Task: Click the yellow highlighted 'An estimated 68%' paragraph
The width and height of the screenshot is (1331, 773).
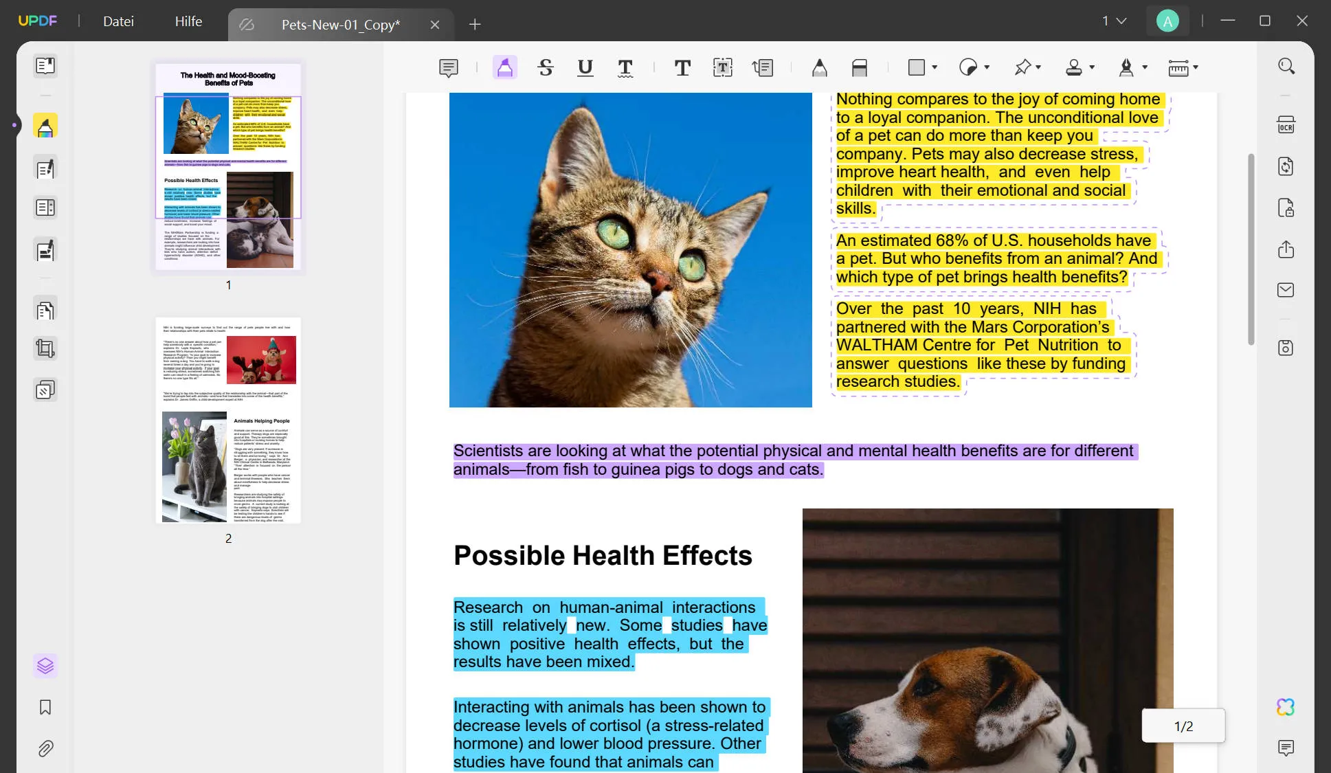Action: [x=998, y=259]
